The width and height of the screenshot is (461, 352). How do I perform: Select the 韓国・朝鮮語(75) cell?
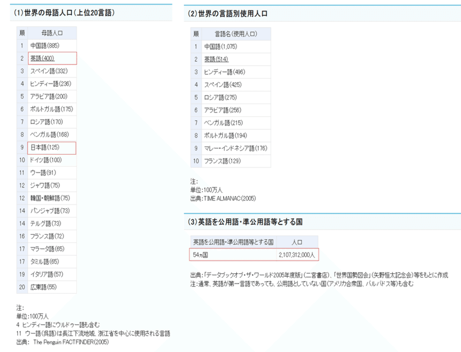pyautogui.click(x=52, y=198)
